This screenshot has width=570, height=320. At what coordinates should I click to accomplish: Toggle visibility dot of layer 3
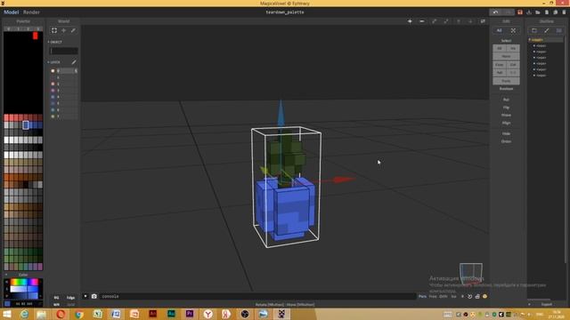pos(53,91)
